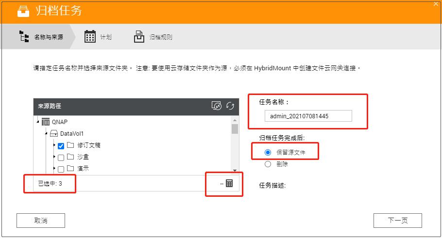Click the 沙盒 folder icon
This screenshot has width=442, height=238.
tap(70, 157)
